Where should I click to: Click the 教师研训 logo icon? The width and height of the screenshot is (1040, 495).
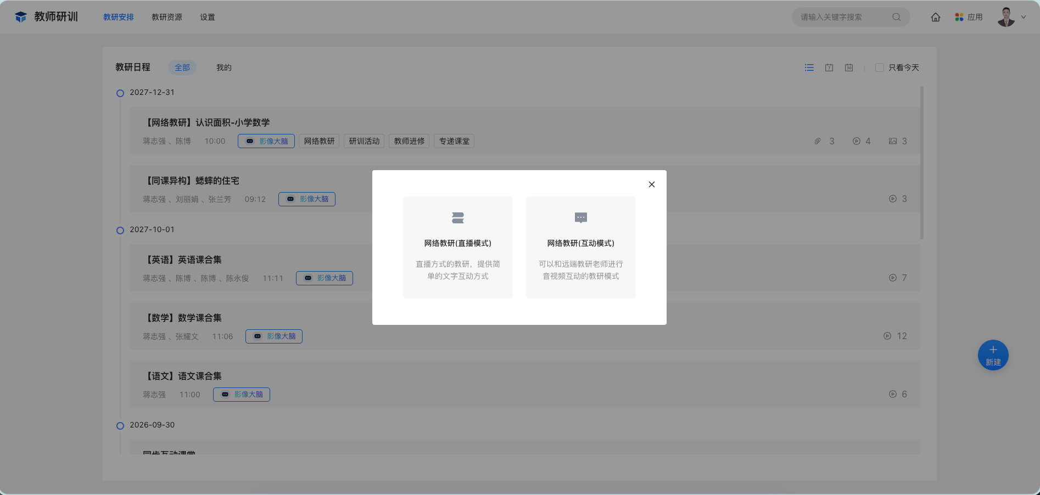[x=21, y=17]
